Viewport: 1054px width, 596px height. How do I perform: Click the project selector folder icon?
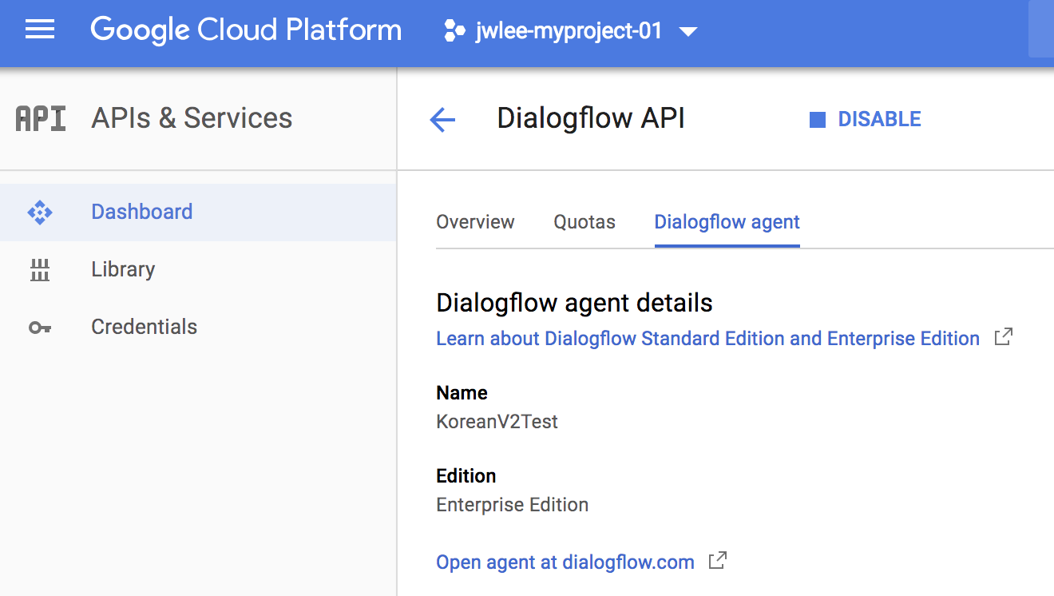pyautogui.click(x=453, y=30)
